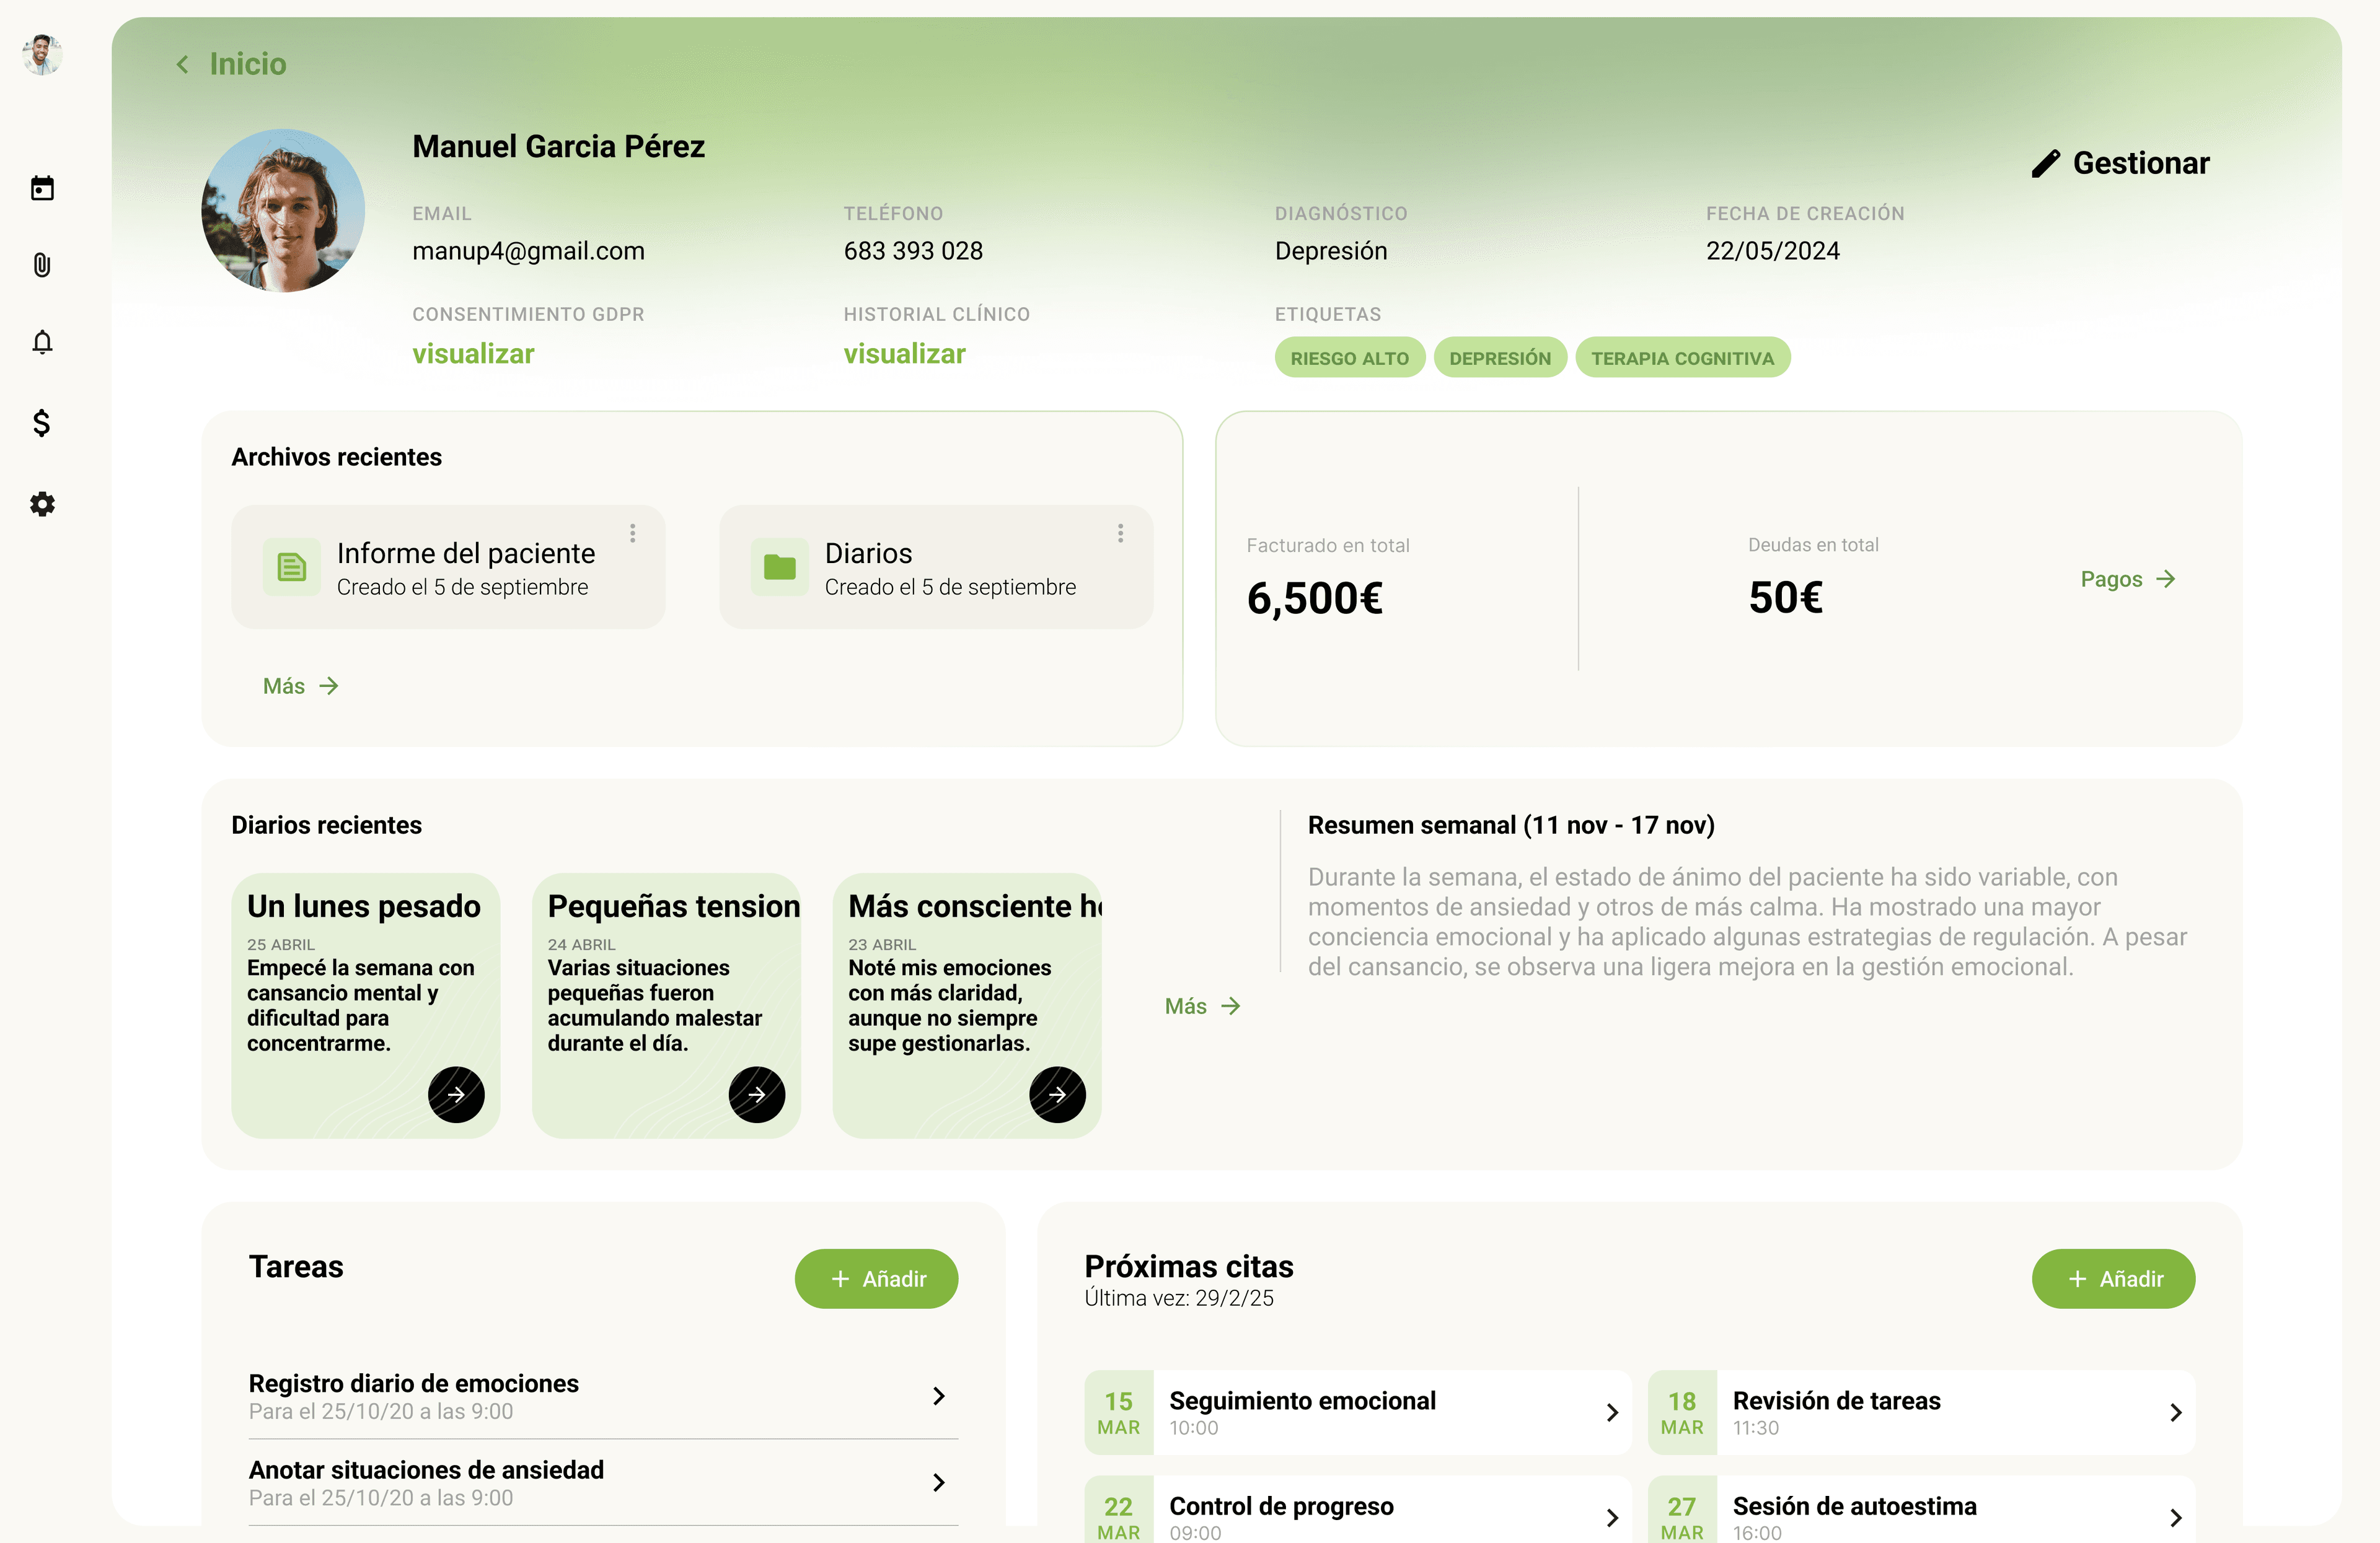Click the Depresión diagnosis value
Viewport: 2380px width, 1543px height.
tap(1332, 251)
